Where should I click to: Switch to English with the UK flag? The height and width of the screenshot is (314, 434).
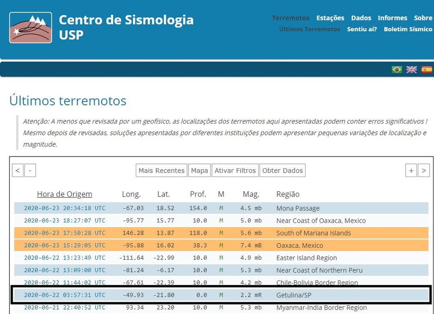[x=411, y=69]
